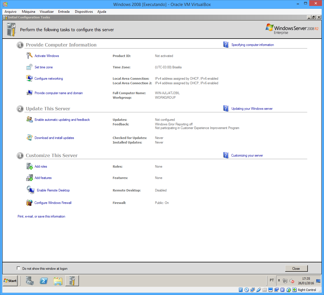324x295 pixels.
Task: Click the PT language indicator
Action: tap(272, 280)
